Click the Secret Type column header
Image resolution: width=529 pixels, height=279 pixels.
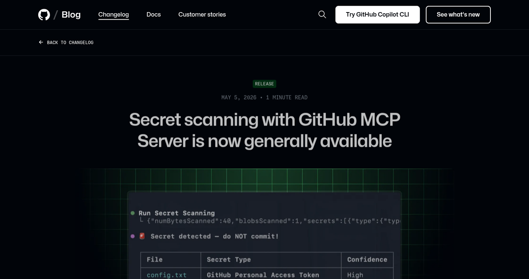(x=229, y=259)
